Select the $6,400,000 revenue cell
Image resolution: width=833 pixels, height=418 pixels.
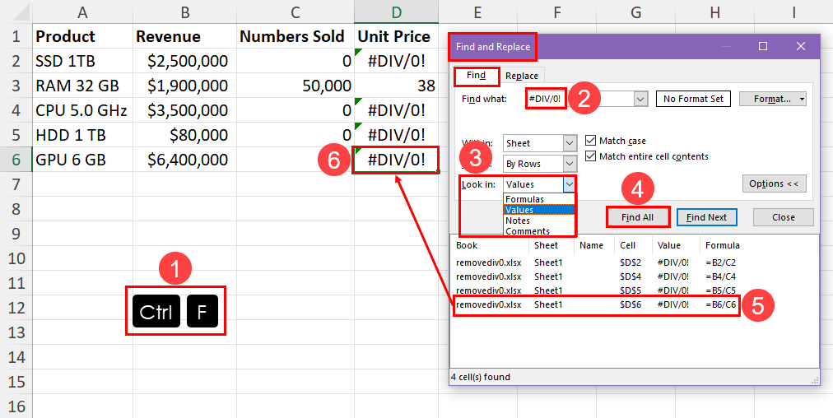[x=185, y=160]
